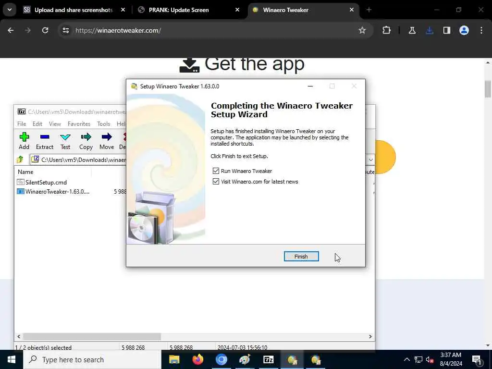Go forward in the browser
492x369 pixels.
tap(28, 30)
